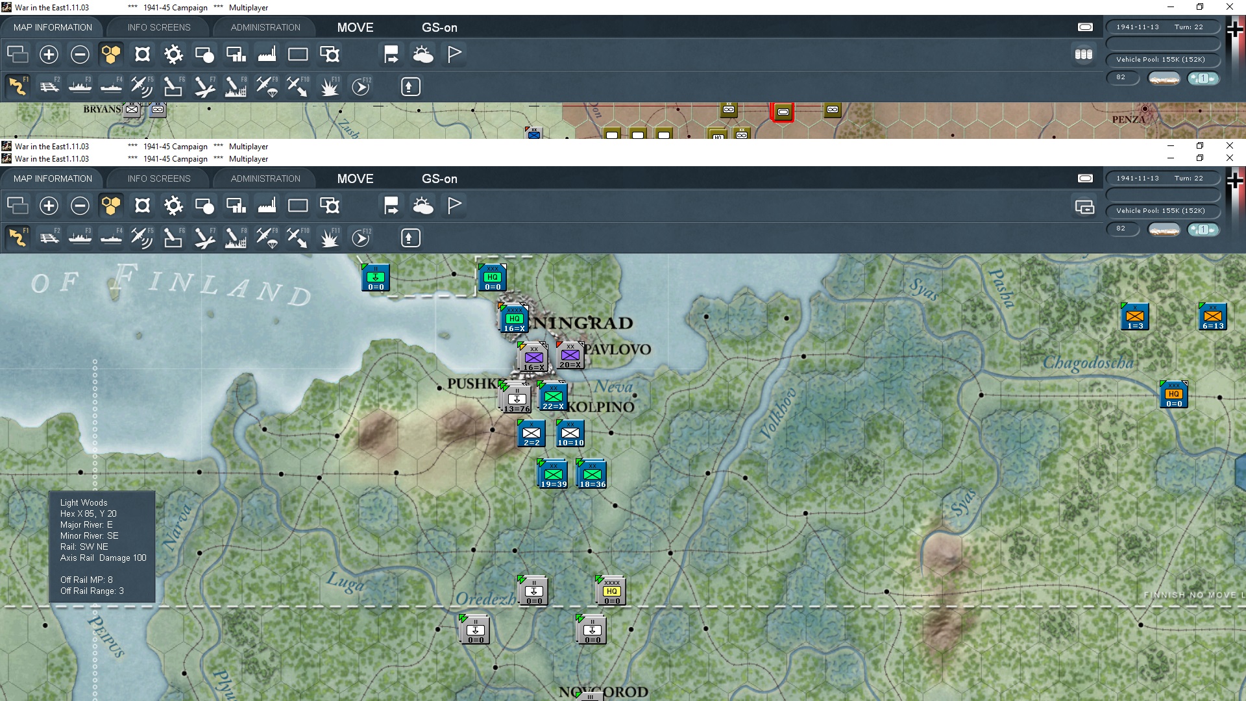The width and height of the screenshot is (1246, 701).
Task: Click factory production icon in lower window toolbar
Action: [267, 206]
